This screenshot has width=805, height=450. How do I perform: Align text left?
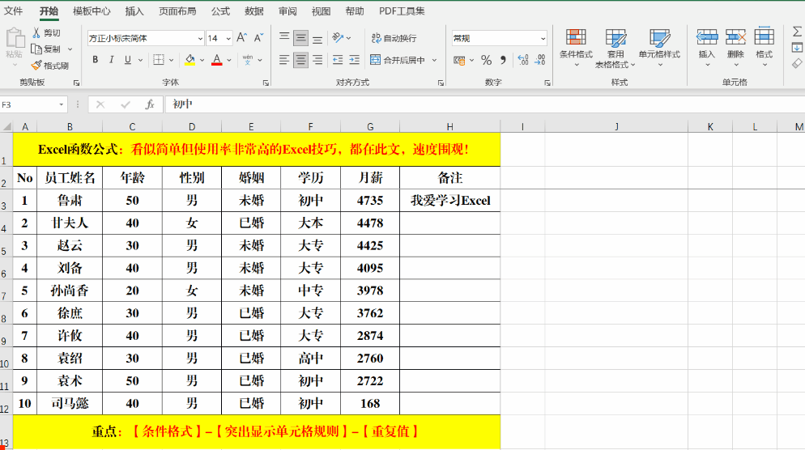point(284,60)
